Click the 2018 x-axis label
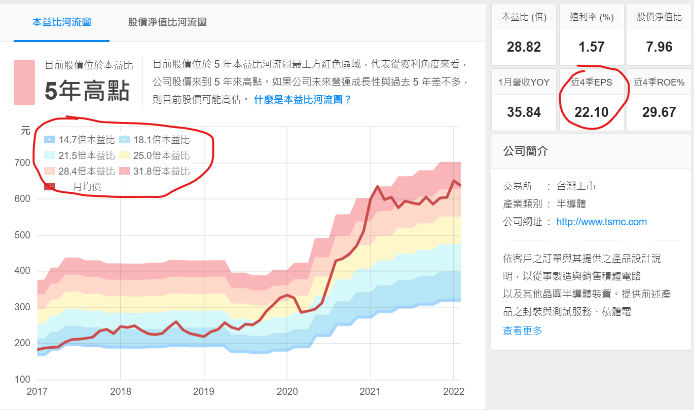Viewport: 694px width, 410px height. (x=121, y=391)
